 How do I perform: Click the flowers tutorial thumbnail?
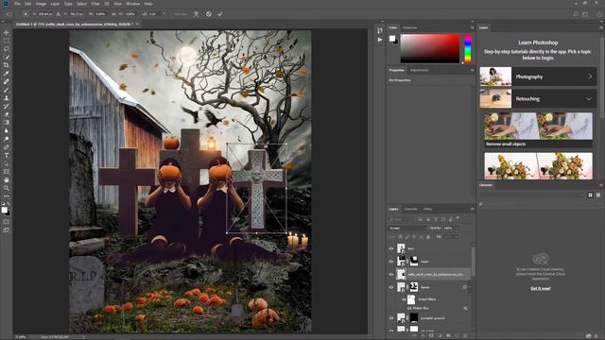pyautogui.click(x=538, y=166)
